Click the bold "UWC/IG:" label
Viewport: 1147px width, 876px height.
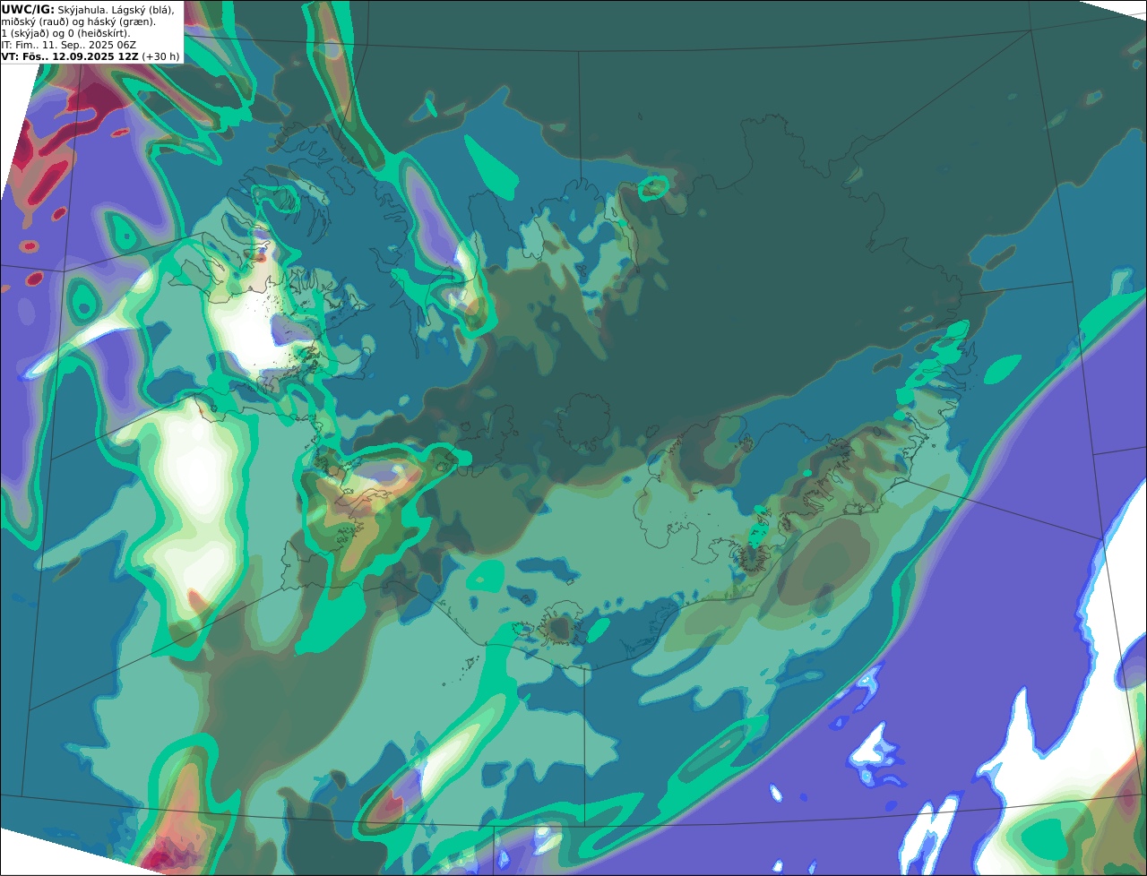click(28, 10)
